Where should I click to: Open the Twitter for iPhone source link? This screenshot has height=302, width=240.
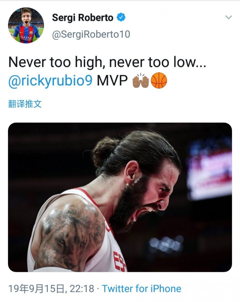141,288
